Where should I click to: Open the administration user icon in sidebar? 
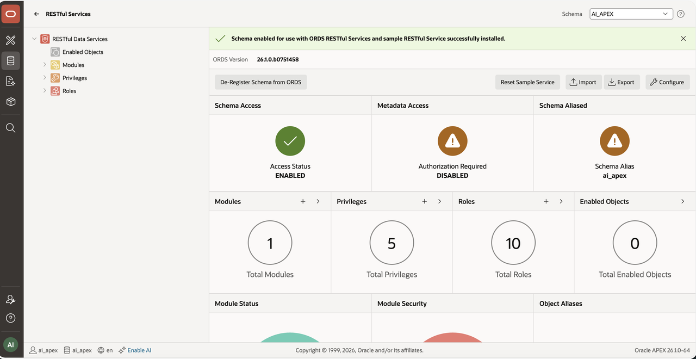tap(11, 299)
